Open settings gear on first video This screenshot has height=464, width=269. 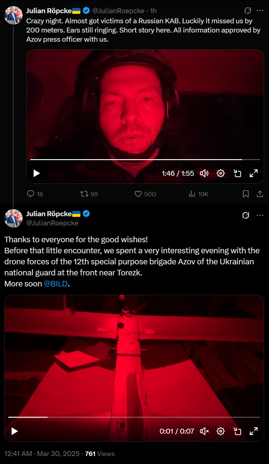click(x=221, y=173)
